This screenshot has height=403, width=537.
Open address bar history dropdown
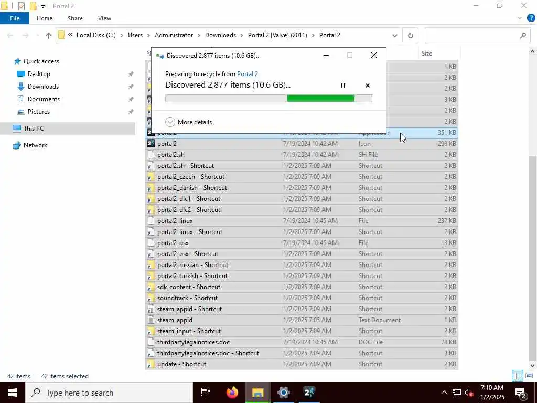pos(394,35)
